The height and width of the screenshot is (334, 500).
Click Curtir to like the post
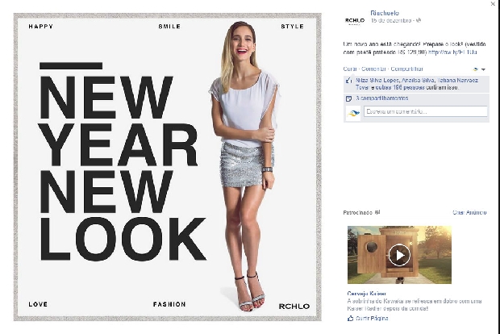[x=350, y=69]
